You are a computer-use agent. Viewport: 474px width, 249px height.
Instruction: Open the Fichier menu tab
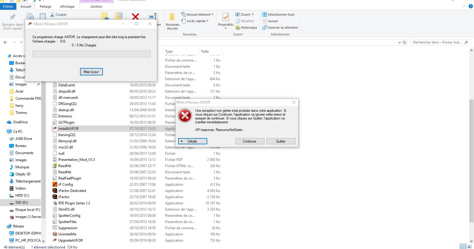coord(8,7)
